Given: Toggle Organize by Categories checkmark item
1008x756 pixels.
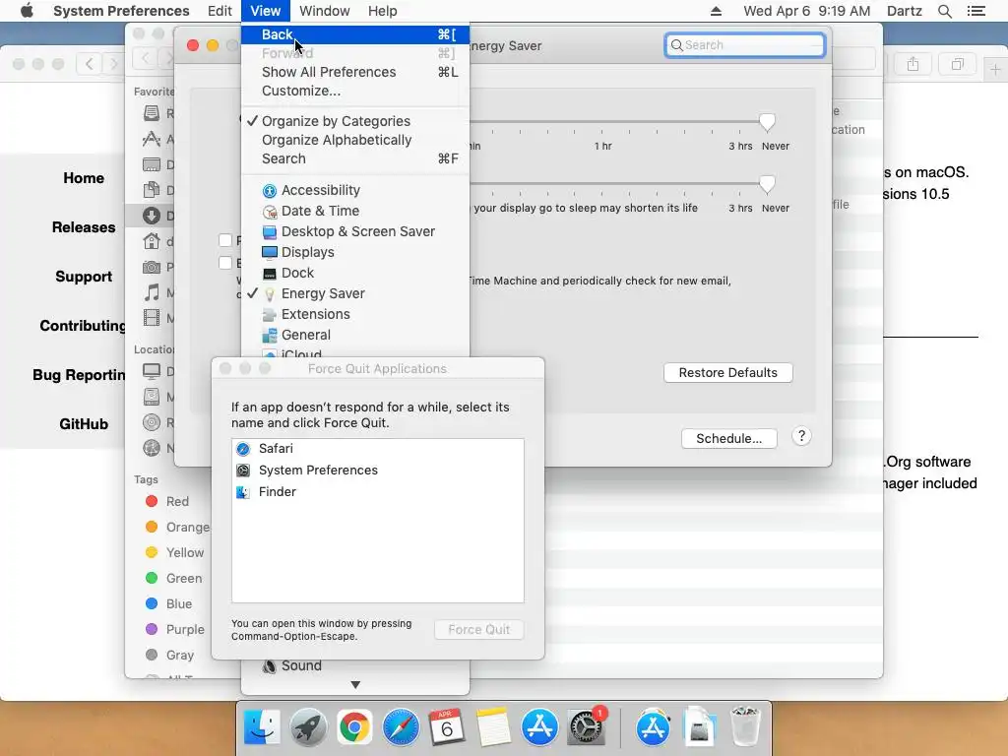Looking at the screenshot, I should (x=355, y=121).
